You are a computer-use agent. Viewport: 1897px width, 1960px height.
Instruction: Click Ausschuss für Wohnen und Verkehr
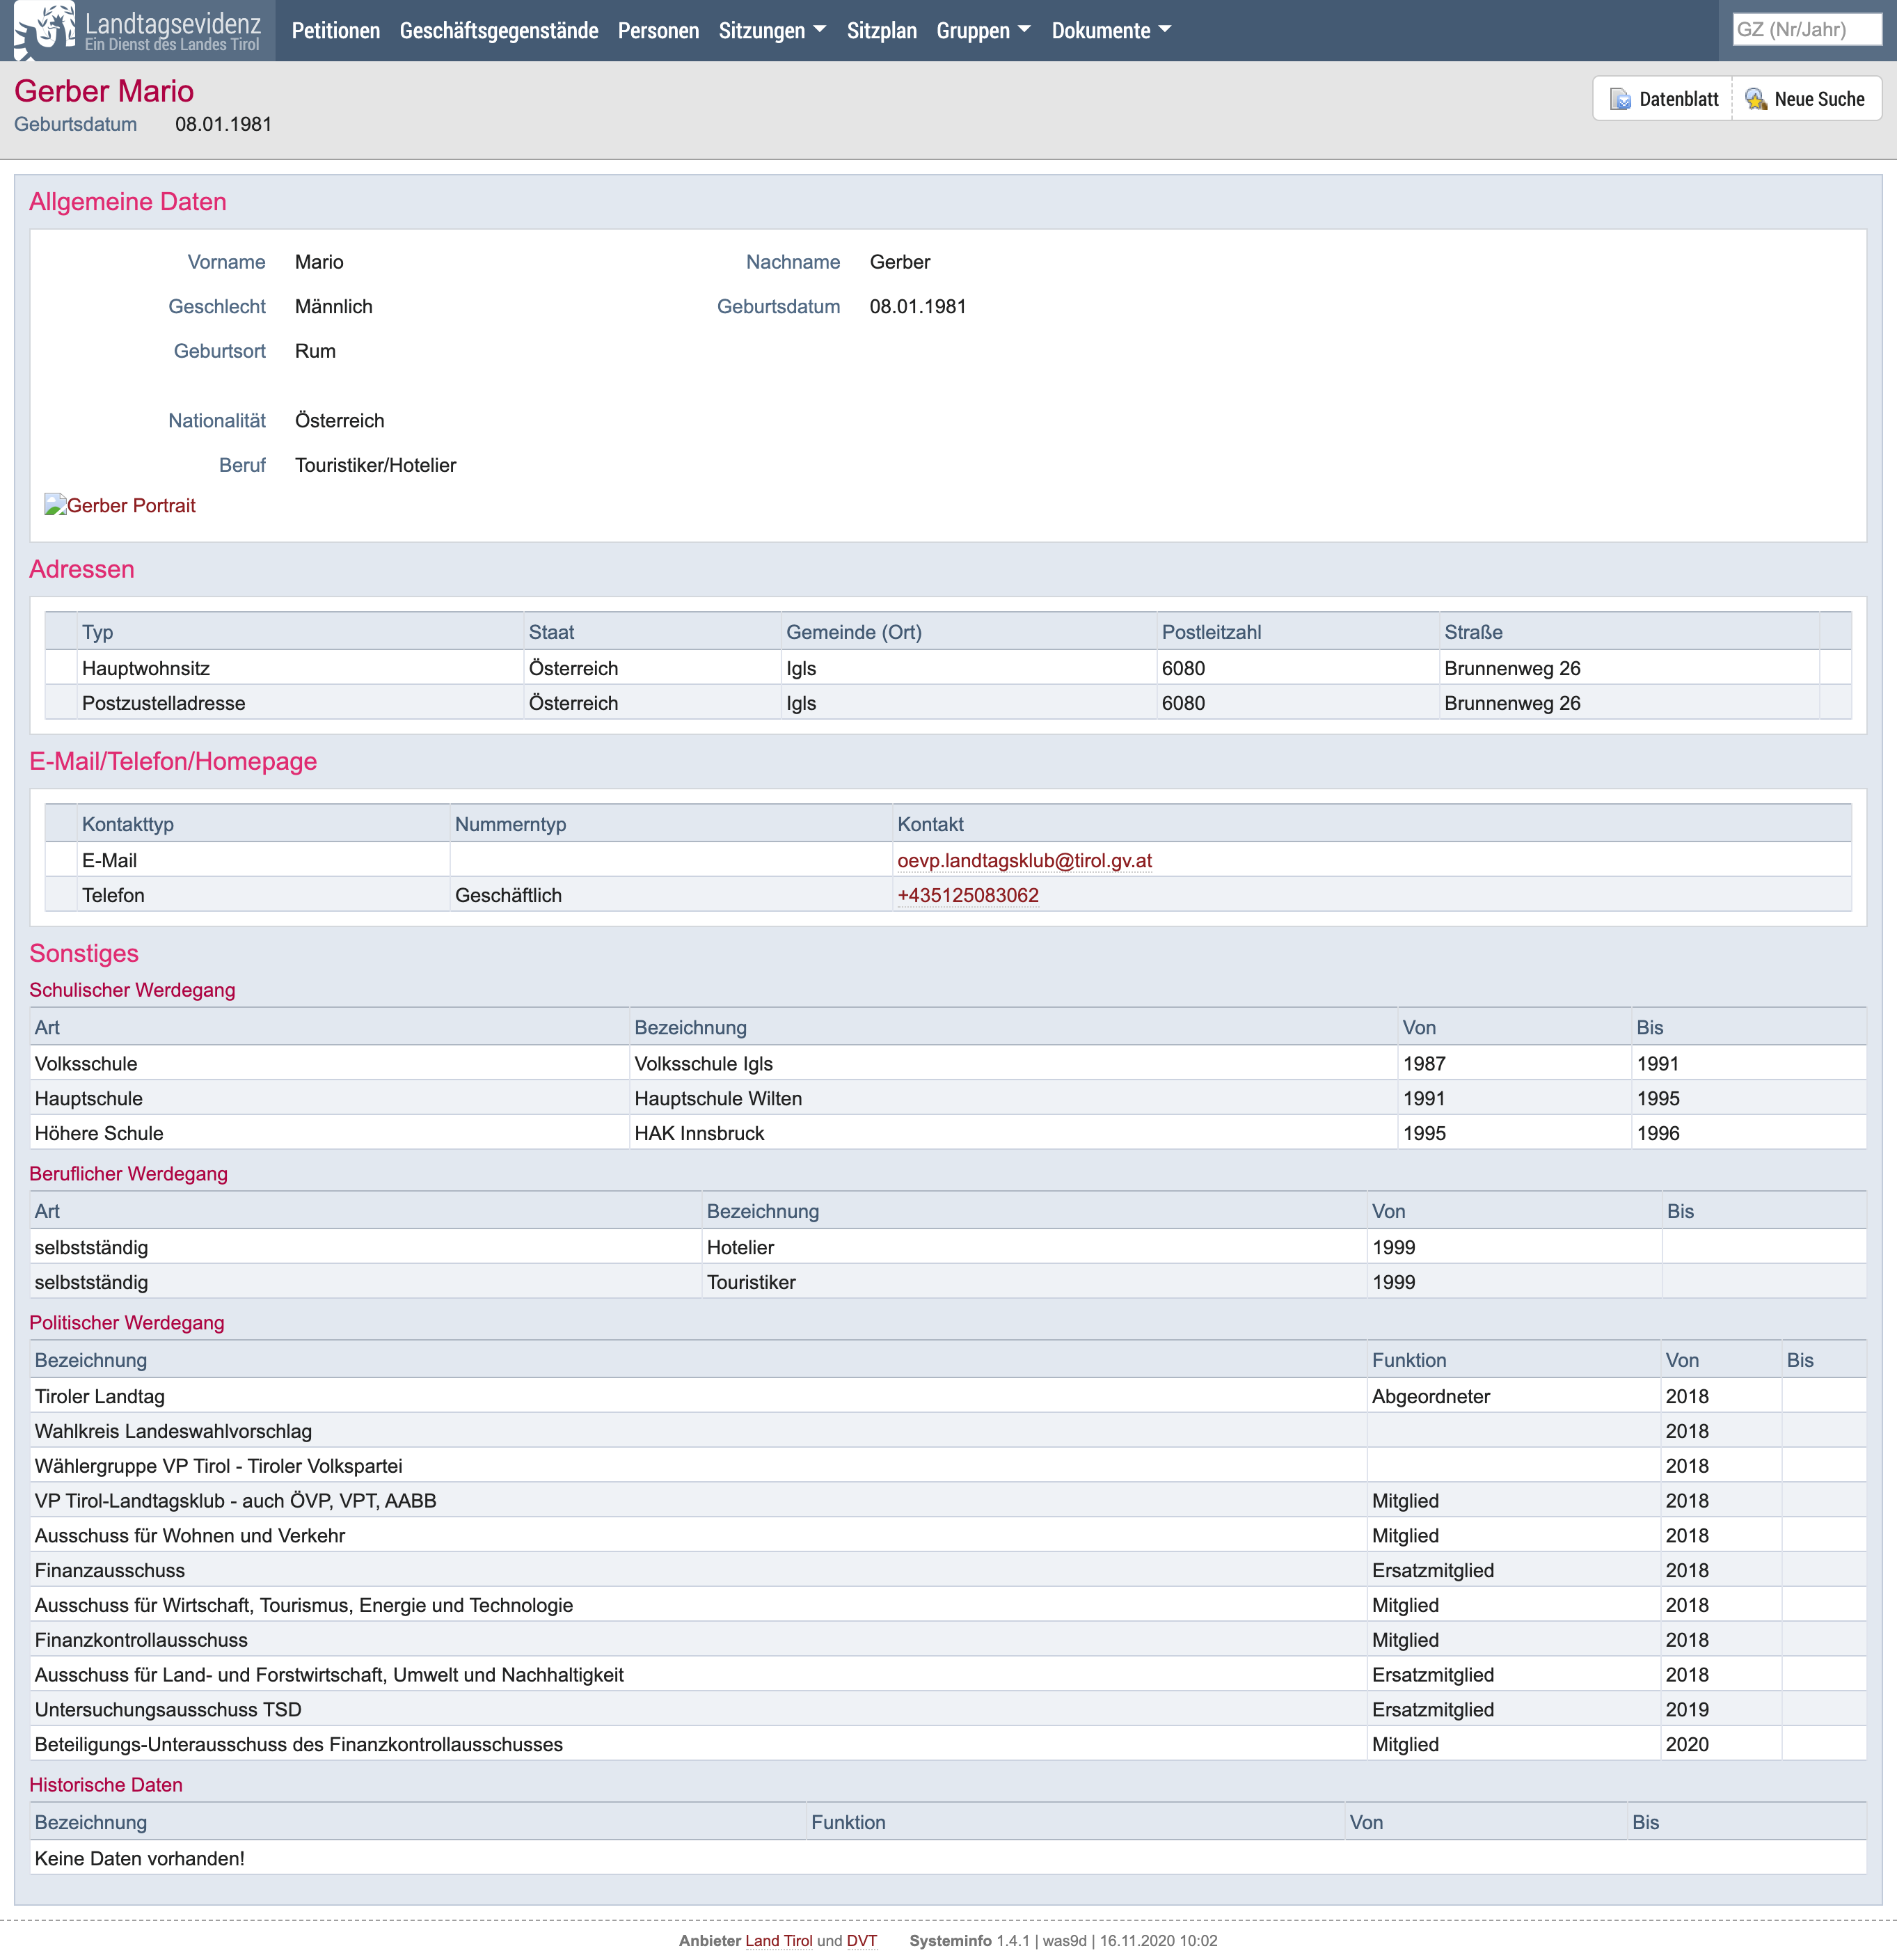click(190, 1536)
